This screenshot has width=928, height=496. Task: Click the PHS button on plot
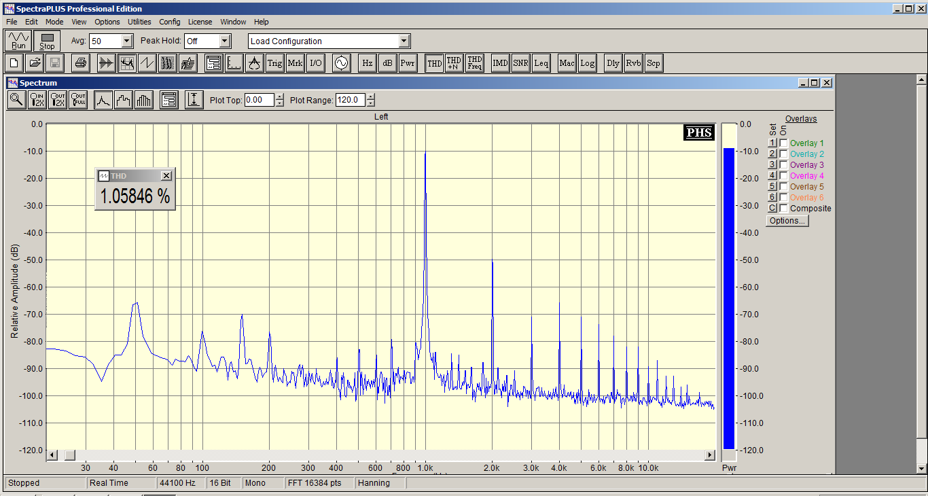699,132
